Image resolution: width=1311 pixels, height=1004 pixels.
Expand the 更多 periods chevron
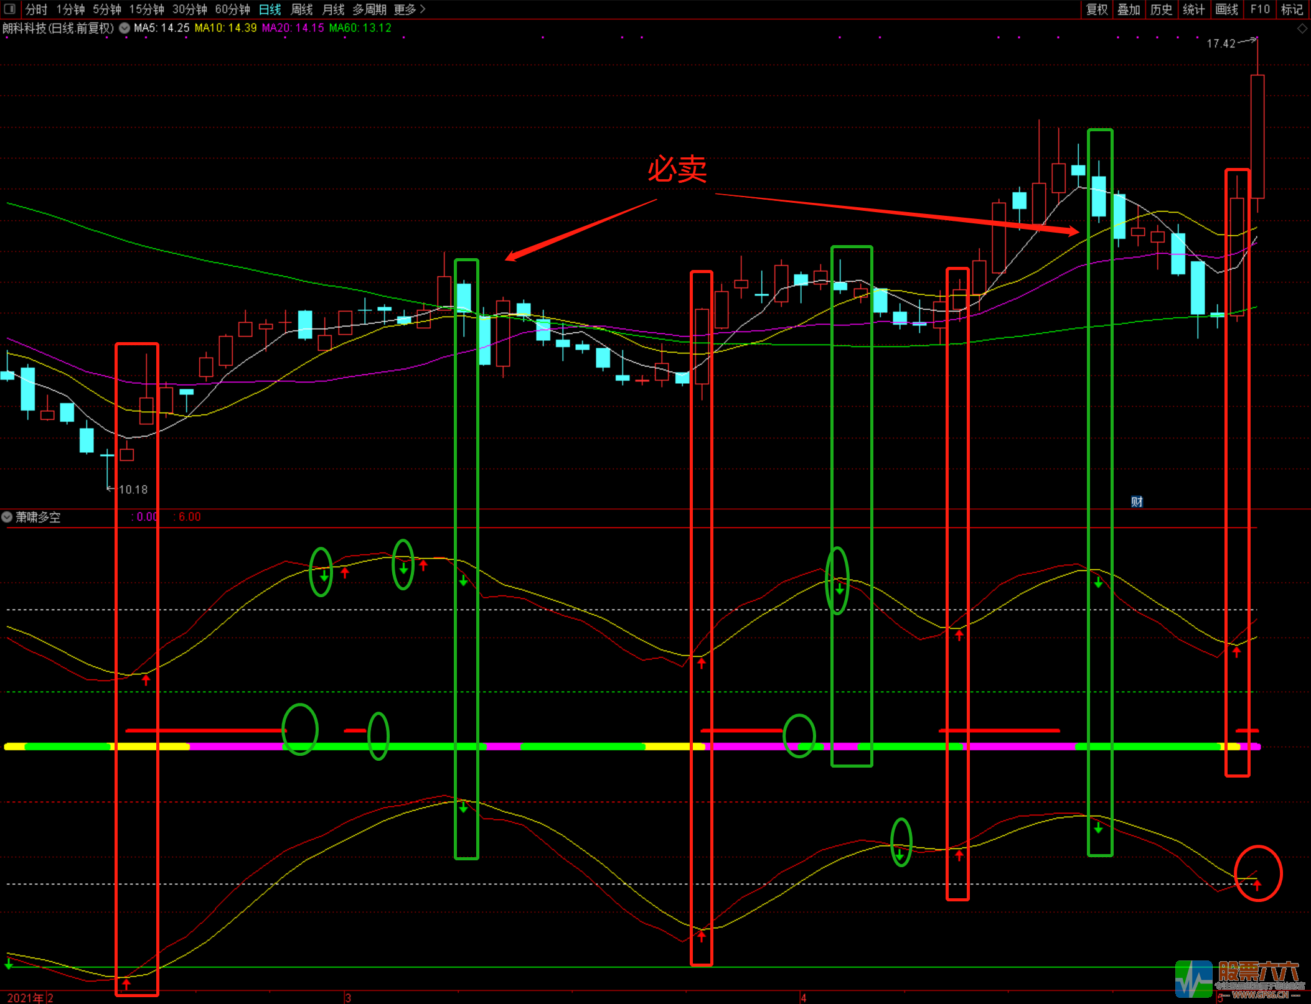coord(423,9)
